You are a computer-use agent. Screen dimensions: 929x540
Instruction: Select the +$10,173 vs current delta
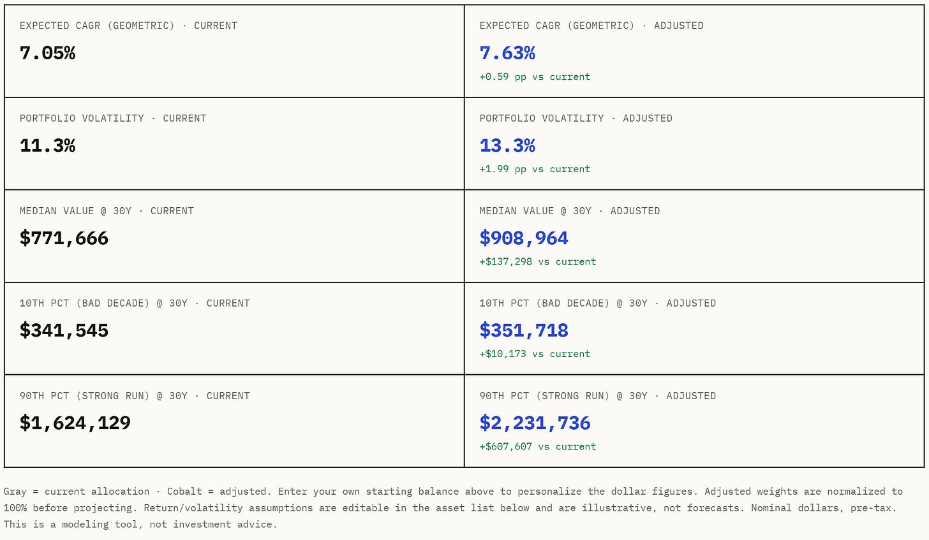[535, 354]
